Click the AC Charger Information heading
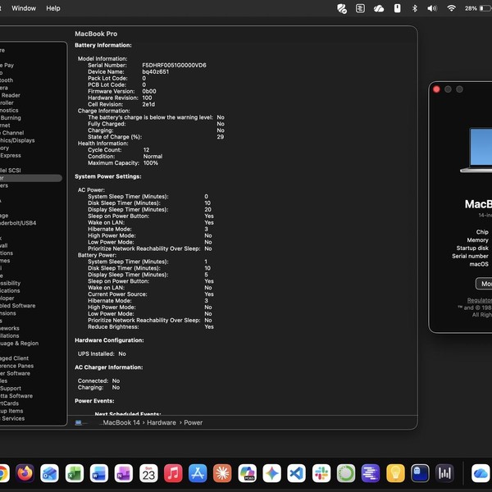 (x=108, y=367)
